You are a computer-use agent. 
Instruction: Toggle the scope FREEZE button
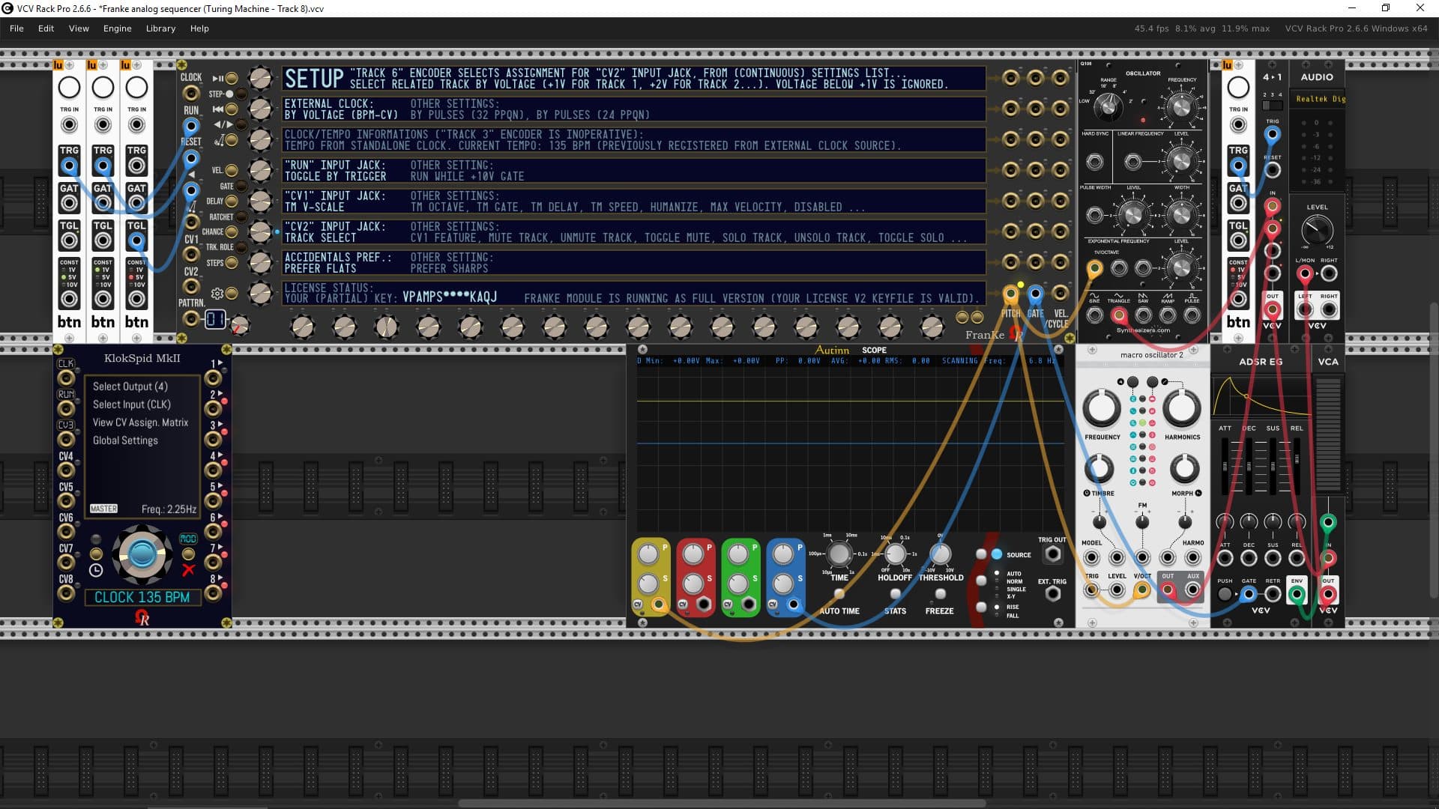940,594
